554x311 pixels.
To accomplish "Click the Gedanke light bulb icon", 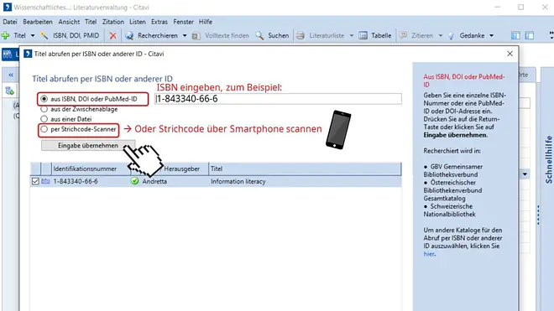I will pyautogui.click(x=451, y=36).
